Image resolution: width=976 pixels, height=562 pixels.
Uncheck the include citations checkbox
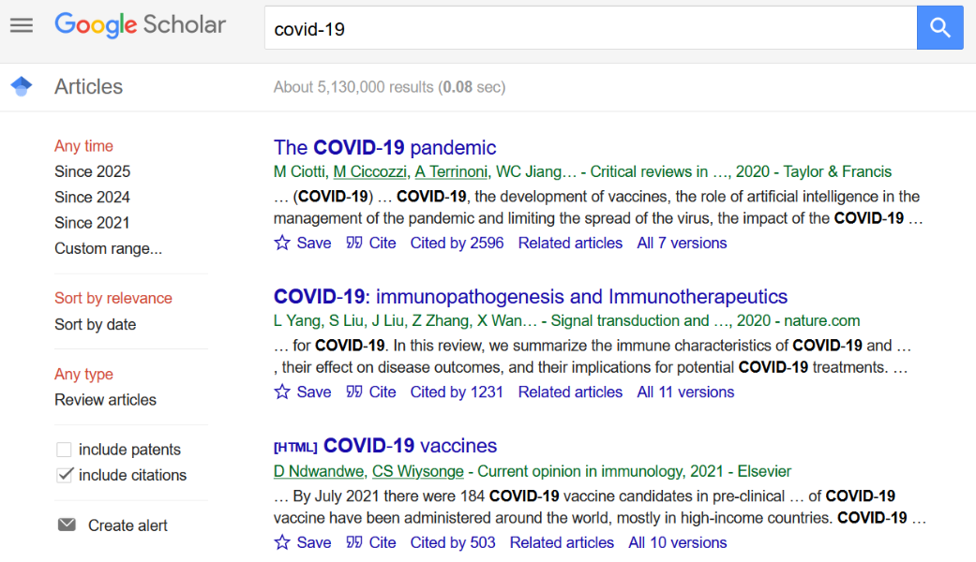(64, 475)
